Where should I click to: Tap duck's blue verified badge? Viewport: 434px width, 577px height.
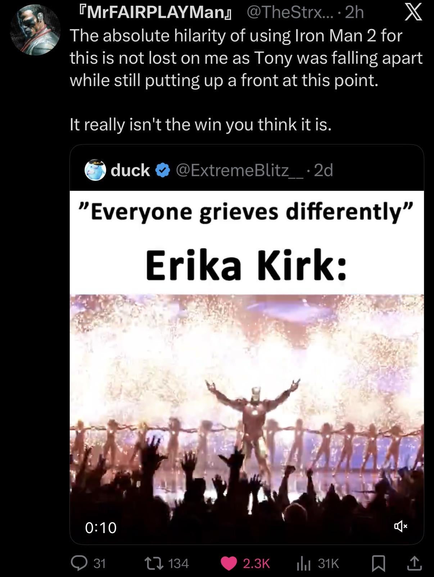tap(162, 170)
